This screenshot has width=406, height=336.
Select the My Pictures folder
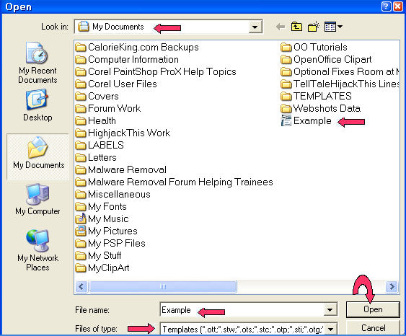pos(107,231)
